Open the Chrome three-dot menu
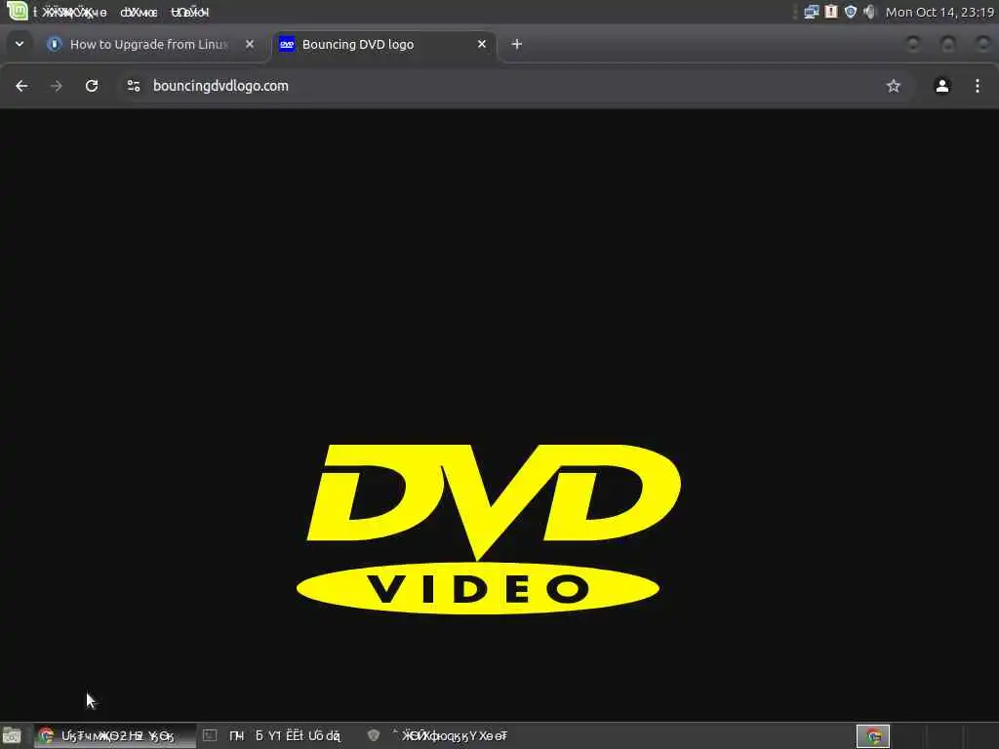The width and height of the screenshot is (999, 749). pos(978,86)
